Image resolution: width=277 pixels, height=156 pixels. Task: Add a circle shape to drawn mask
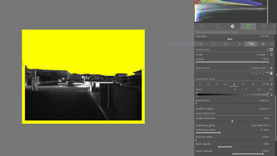[x=252, y=73]
